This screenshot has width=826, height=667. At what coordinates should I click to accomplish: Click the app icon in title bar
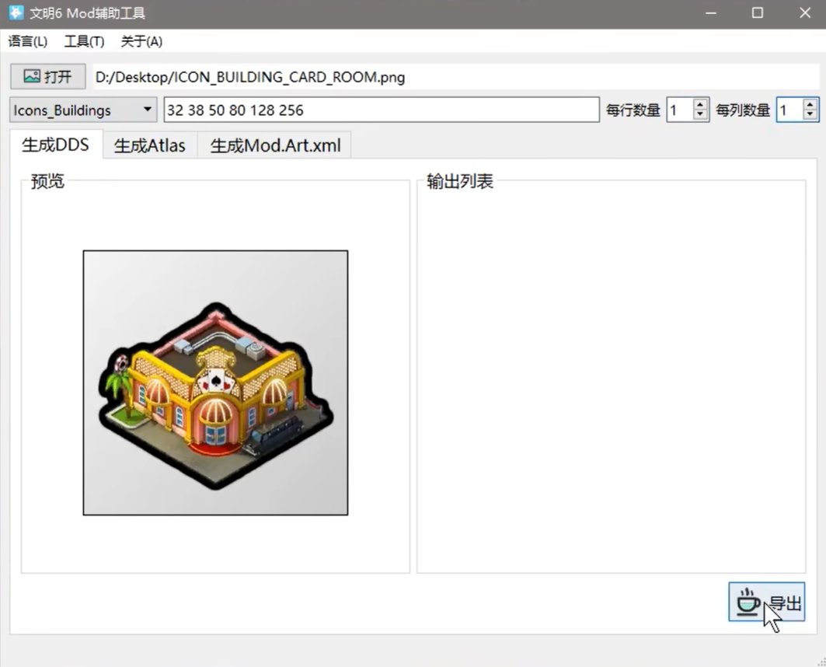click(16, 13)
